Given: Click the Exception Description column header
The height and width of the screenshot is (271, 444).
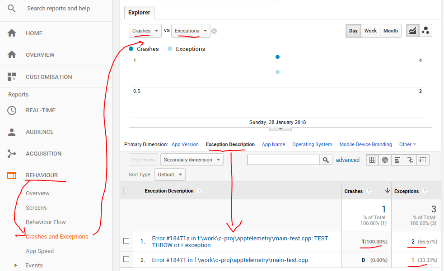Looking at the screenshot, I should 169,191.
